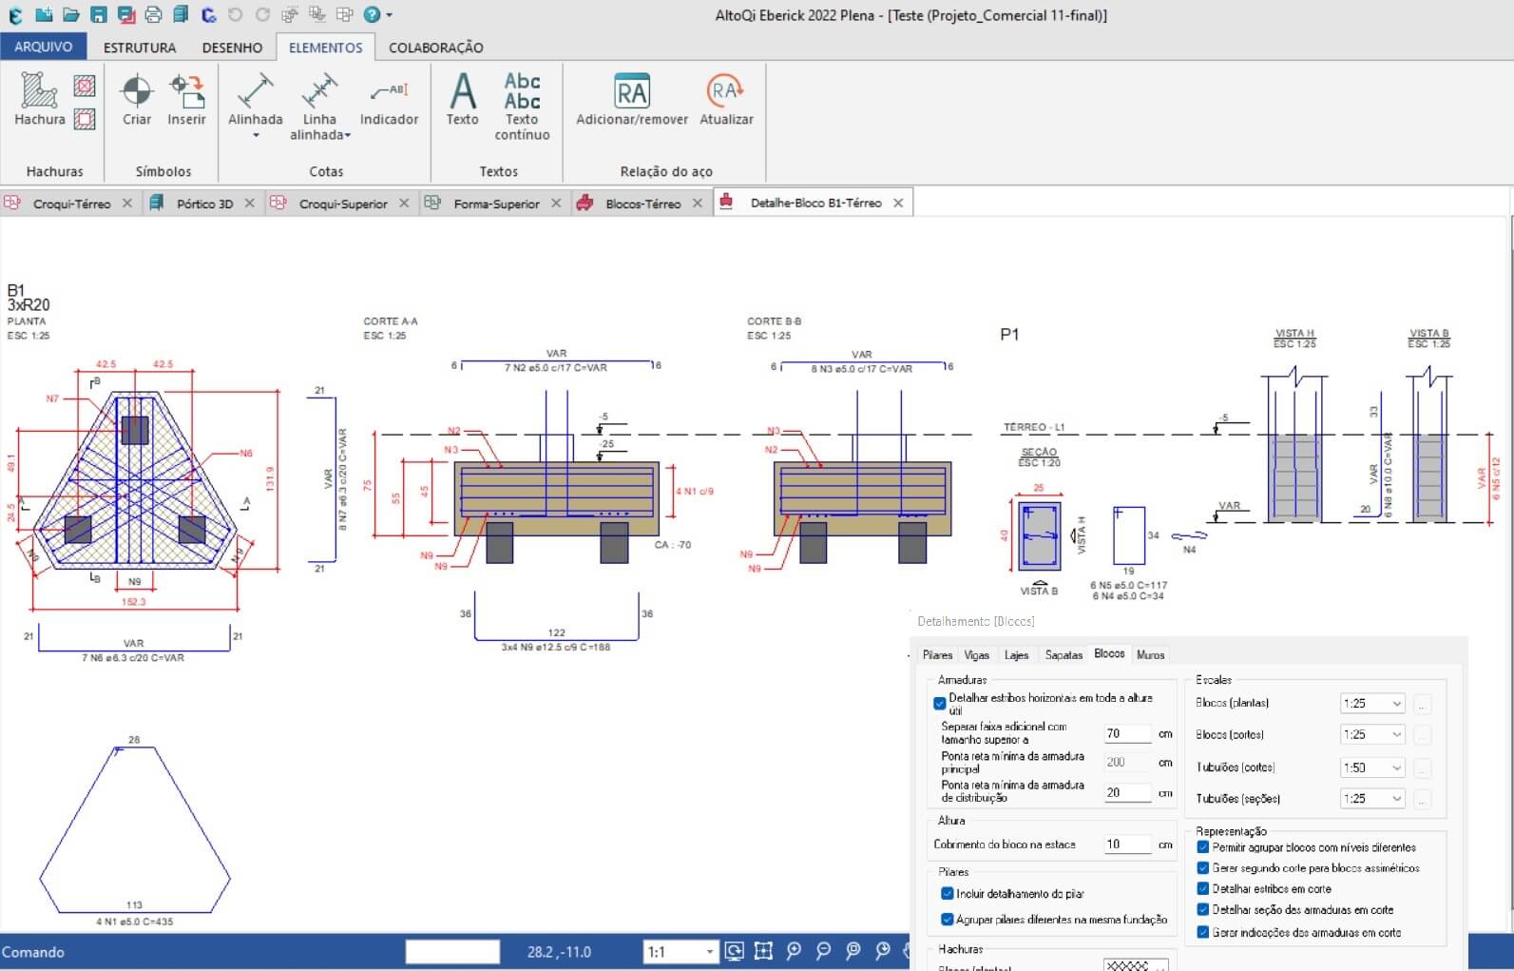Open the Blocos-Térreo document tab
The height and width of the screenshot is (971, 1514).
pos(642,204)
